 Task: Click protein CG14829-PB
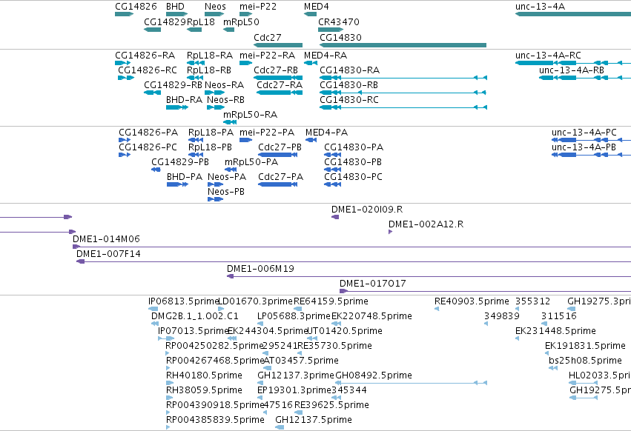(x=156, y=170)
